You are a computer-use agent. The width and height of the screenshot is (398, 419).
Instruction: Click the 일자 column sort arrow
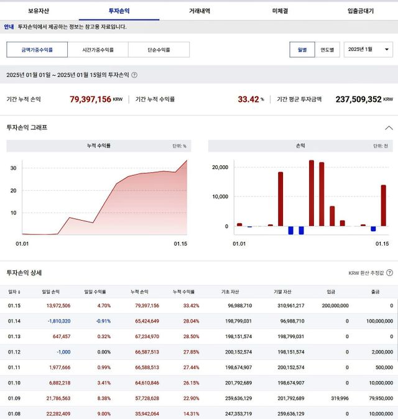point(22,291)
